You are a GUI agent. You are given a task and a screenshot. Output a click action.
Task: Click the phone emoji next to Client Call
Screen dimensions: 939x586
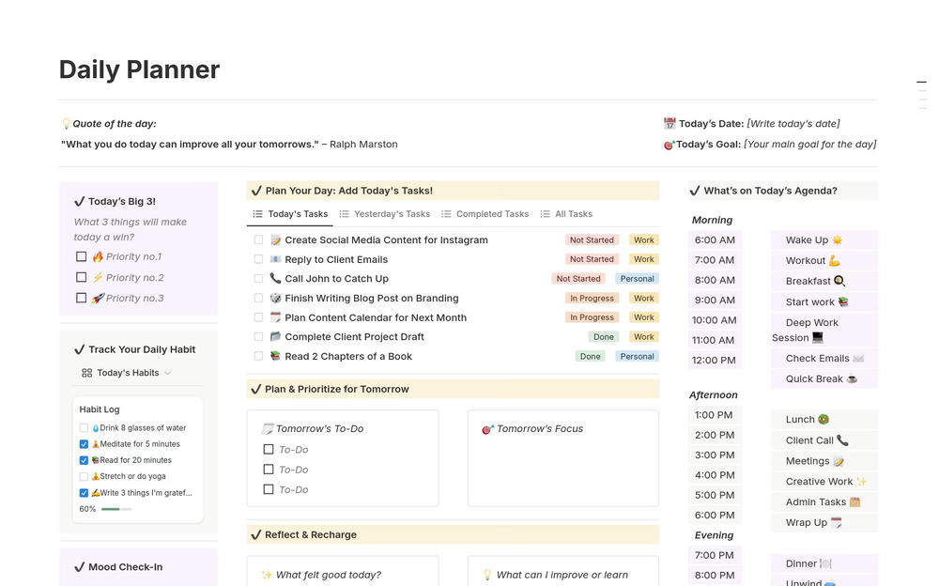click(842, 440)
